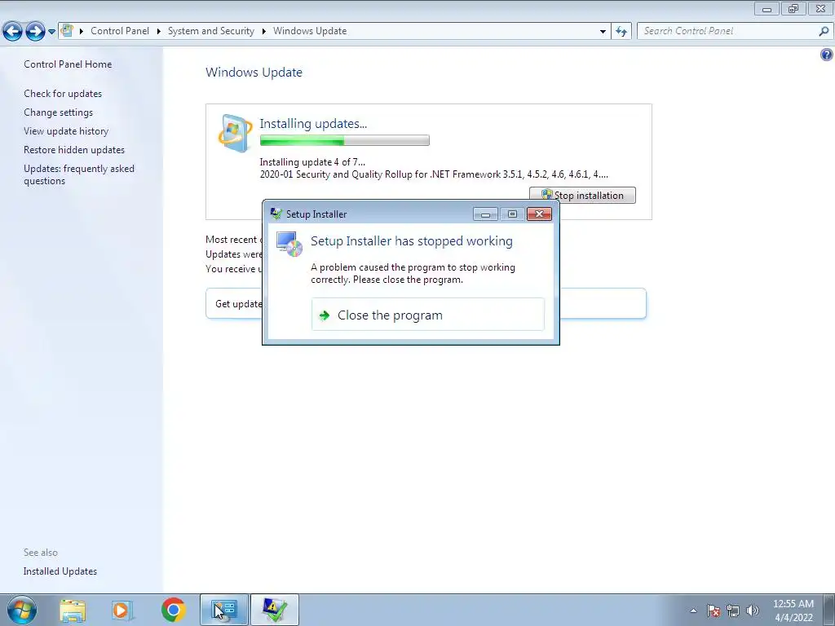835x626 pixels.
Task: Click the green update progress bar
Action: coord(344,140)
